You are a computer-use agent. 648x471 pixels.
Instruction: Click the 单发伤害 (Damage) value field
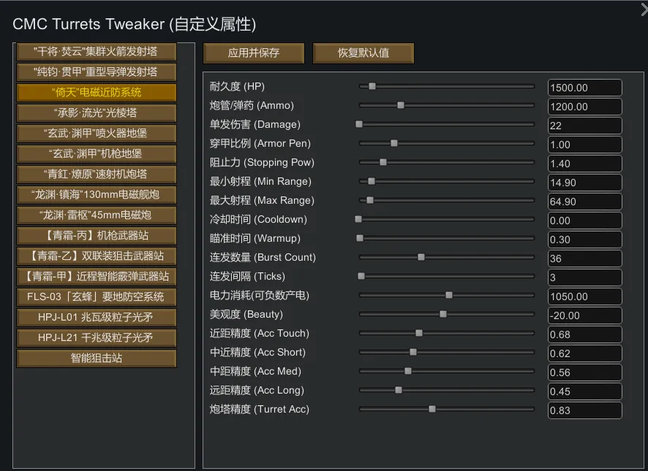pos(584,126)
